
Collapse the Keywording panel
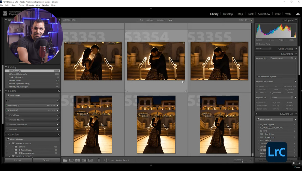coord(296,54)
